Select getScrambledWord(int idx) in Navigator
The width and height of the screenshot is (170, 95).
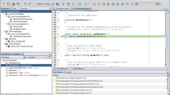[x=24, y=68]
